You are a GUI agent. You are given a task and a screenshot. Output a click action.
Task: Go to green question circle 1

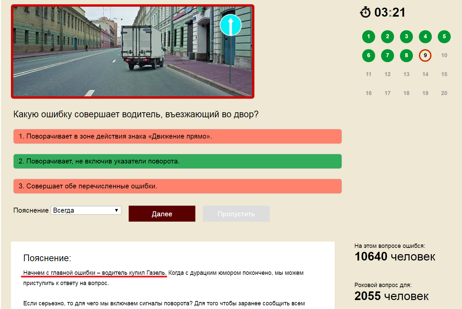[x=368, y=37]
